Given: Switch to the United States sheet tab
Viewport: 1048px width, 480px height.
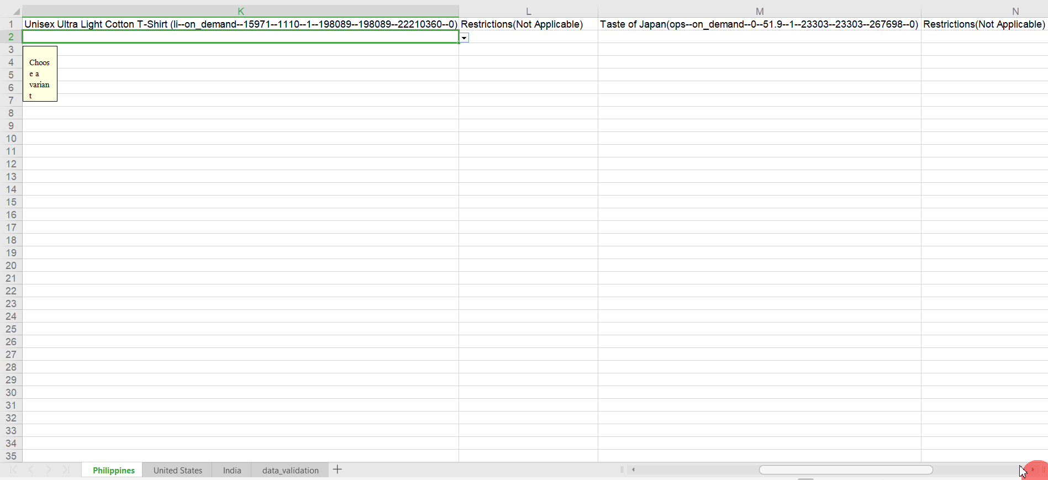Looking at the screenshot, I should [x=178, y=470].
